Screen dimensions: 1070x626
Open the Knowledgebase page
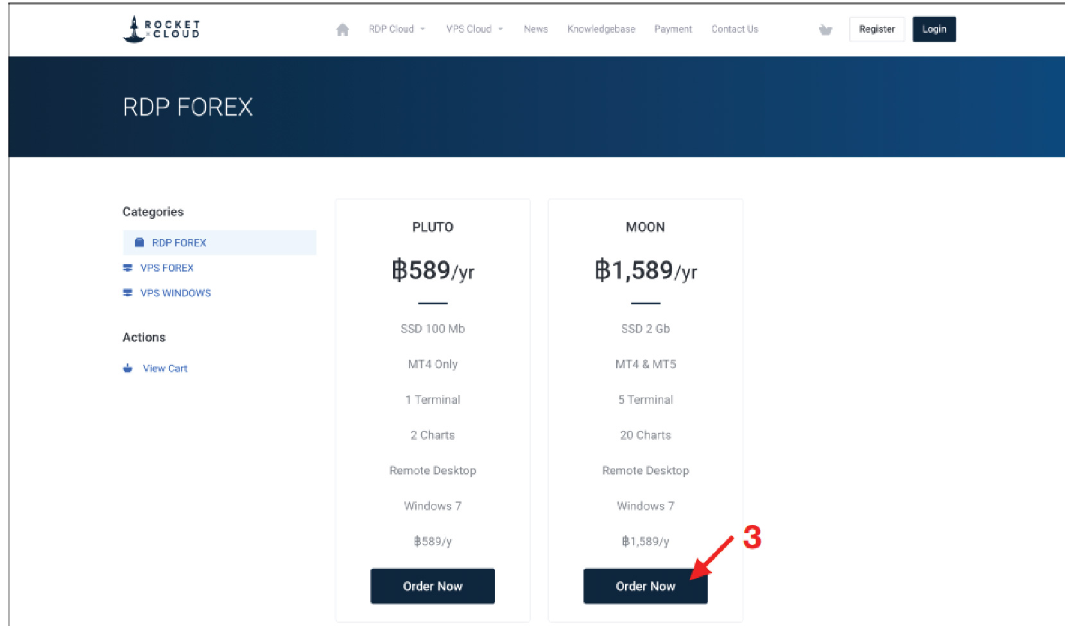pyautogui.click(x=601, y=30)
